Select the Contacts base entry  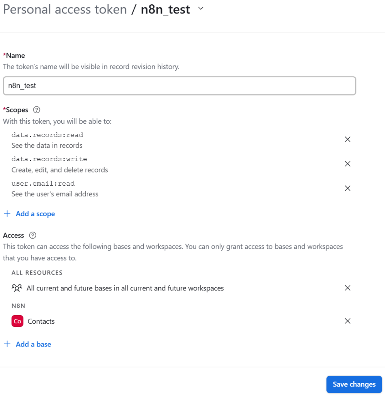41,321
